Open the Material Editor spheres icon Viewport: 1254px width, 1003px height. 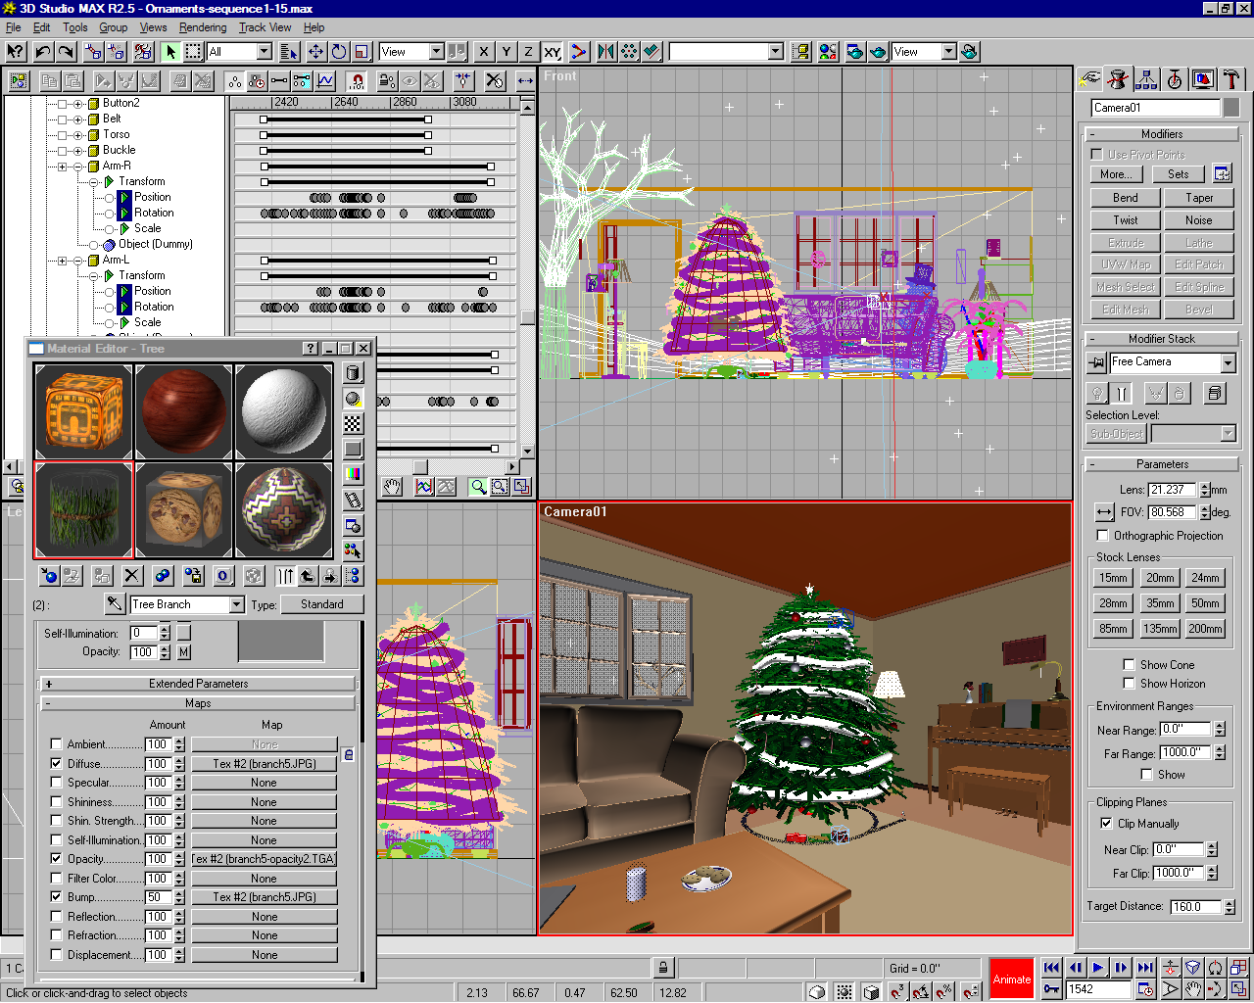(x=828, y=52)
